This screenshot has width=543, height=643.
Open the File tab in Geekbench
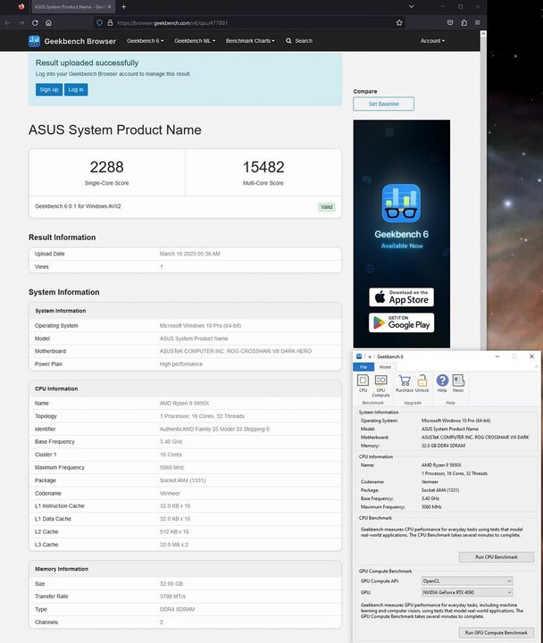[363, 367]
